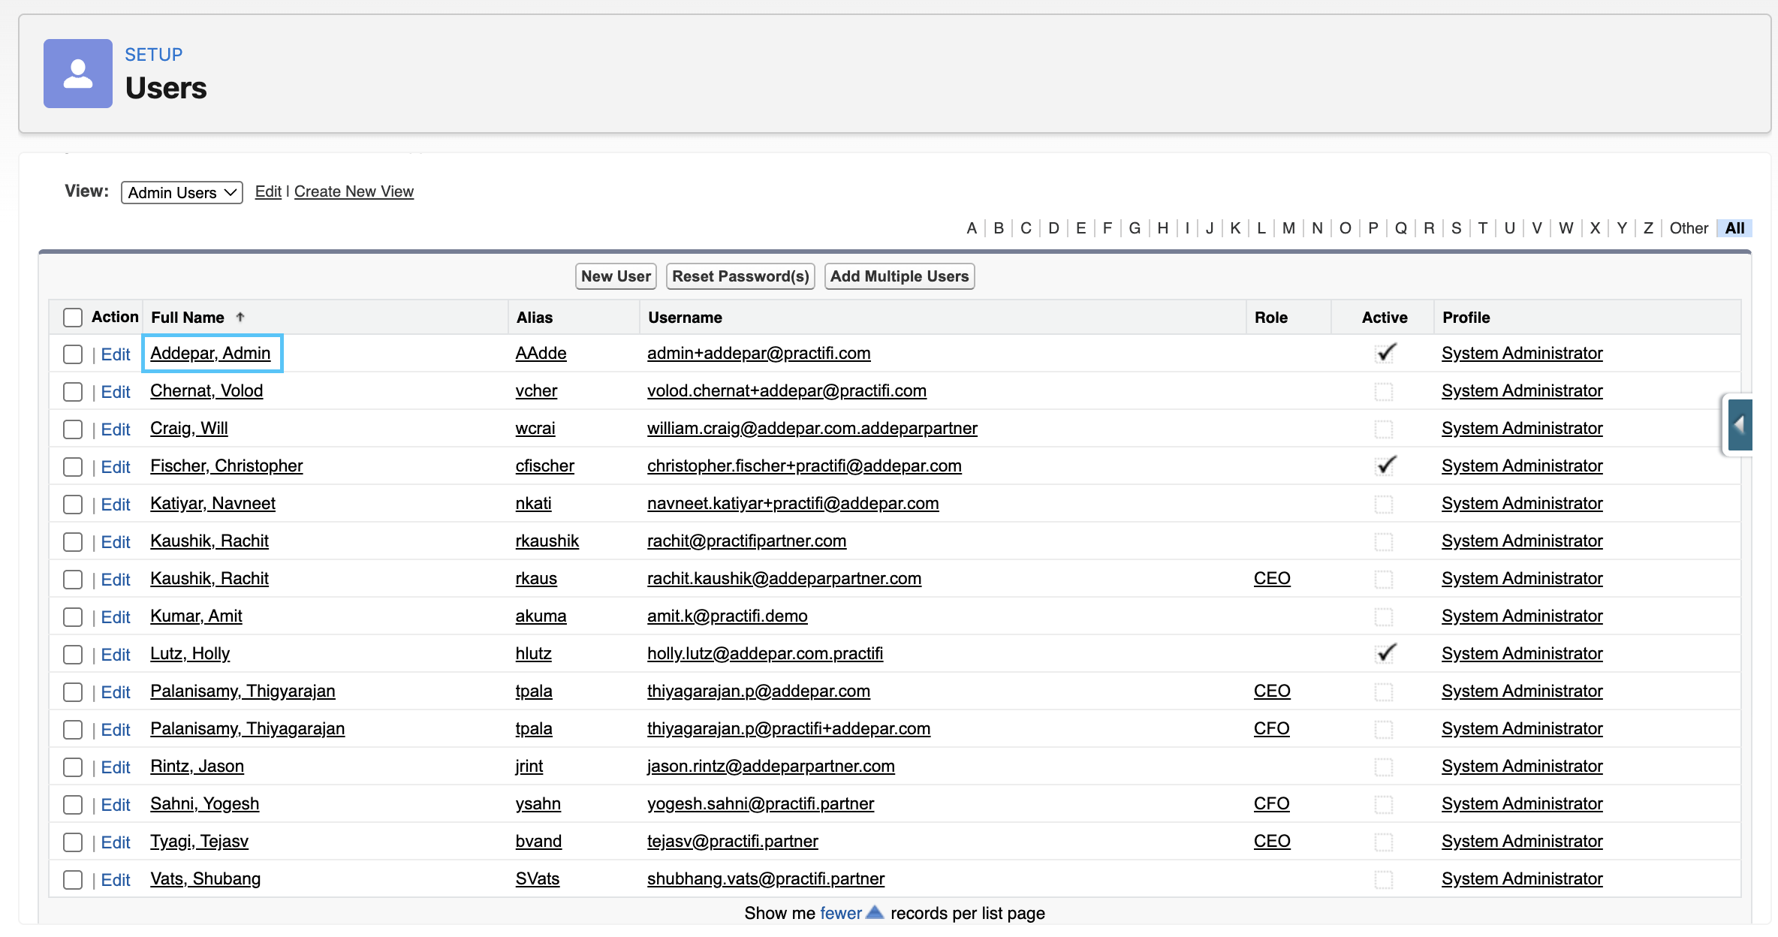This screenshot has width=1778, height=937.
Task: Open the Fischer, Christopher user record
Action: 226,465
